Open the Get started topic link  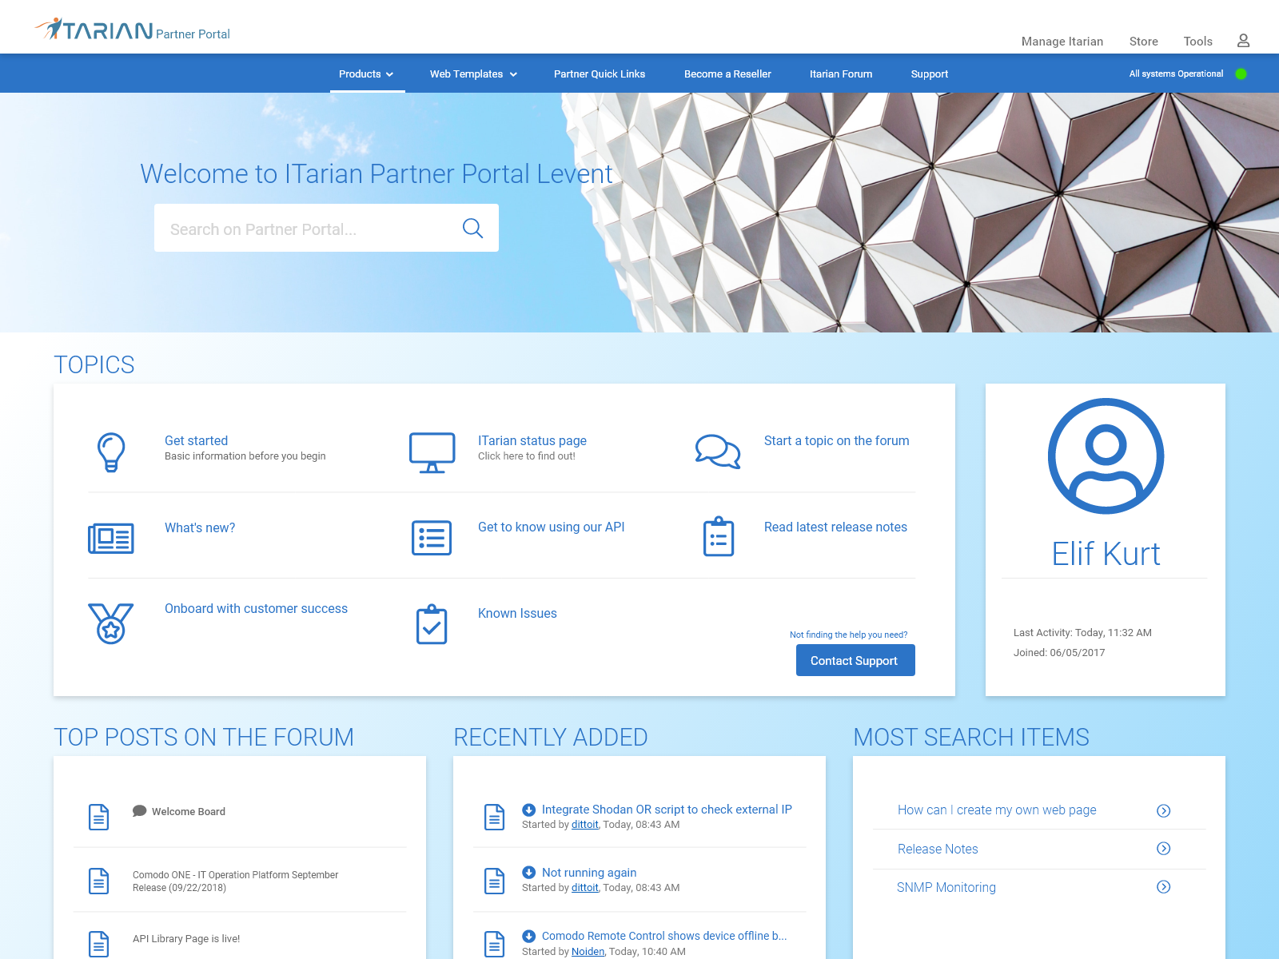tap(196, 440)
